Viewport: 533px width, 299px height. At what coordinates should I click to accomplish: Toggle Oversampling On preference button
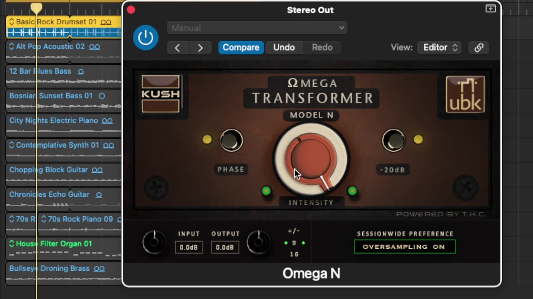tap(405, 247)
